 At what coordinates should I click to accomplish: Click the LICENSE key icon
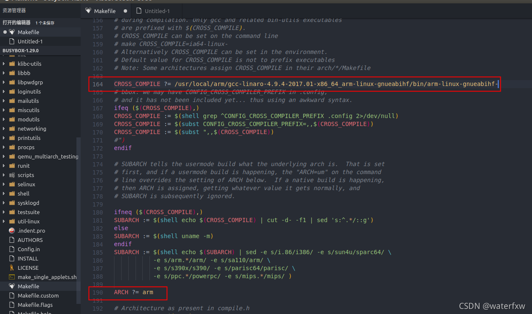point(12,268)
